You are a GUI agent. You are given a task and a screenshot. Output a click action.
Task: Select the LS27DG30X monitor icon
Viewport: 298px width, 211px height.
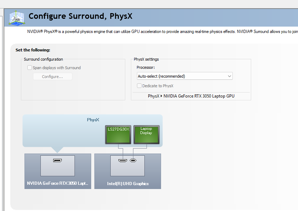tap(118, 135)
